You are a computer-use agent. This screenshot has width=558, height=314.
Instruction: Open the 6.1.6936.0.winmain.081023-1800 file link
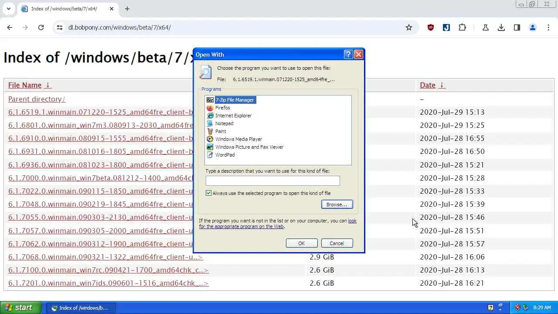[101, 165]
